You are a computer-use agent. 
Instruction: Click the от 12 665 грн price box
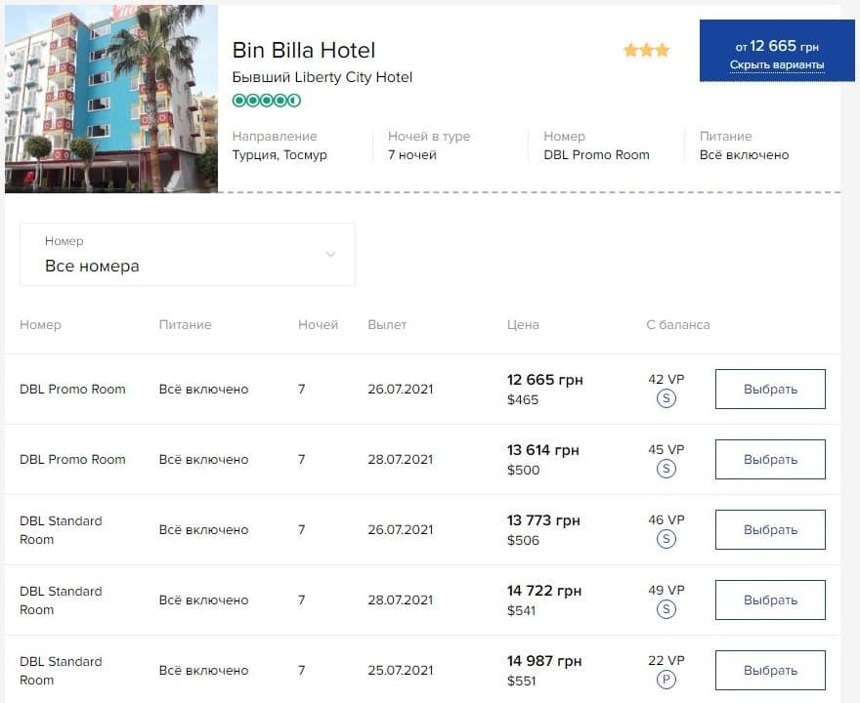pyautogui.click(x=777, y=51)
